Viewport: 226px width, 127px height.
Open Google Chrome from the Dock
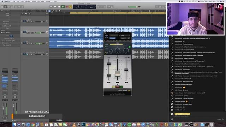[x=32, y=125]
